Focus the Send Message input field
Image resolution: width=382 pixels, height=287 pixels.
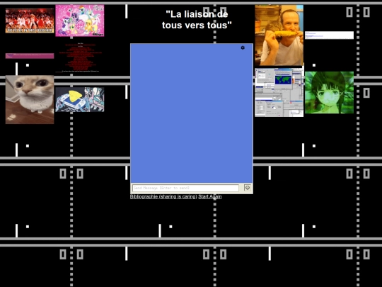coord(185,188)
